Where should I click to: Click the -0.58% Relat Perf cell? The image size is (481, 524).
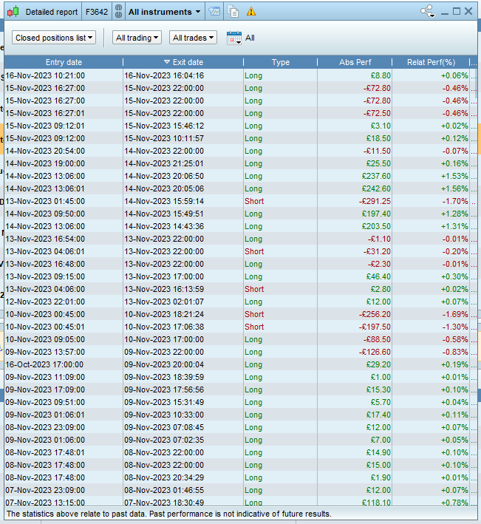[x=455, y=339]
